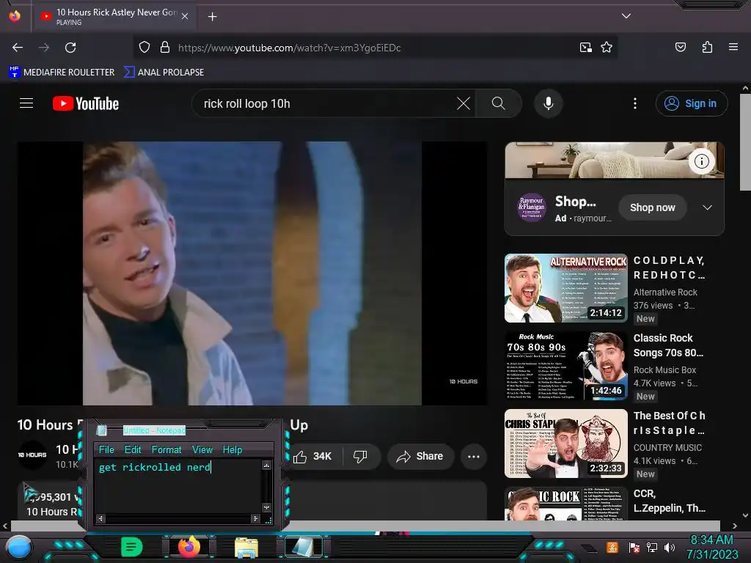Screen dimensions: 751x563
Task: Reload the YouTube page
Action: tap(70, 48)
